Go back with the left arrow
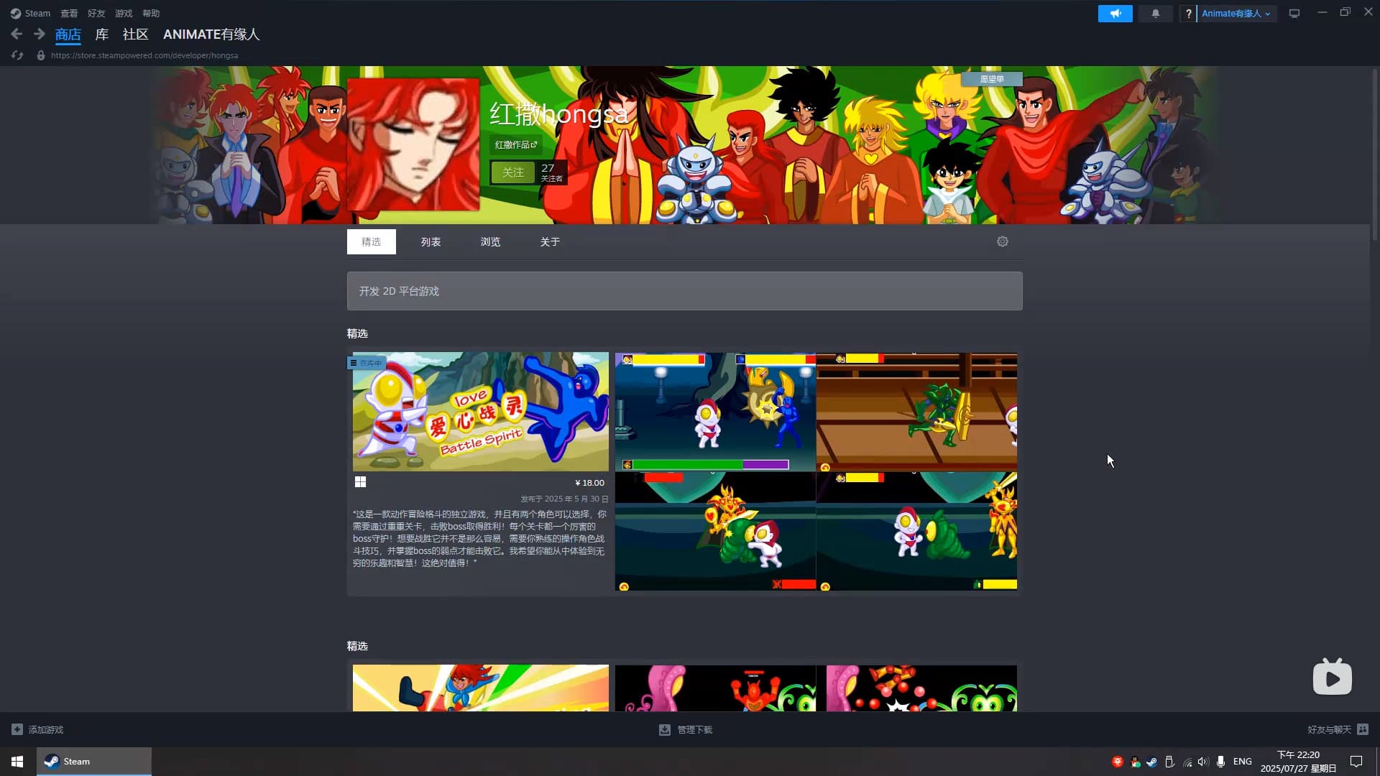This screenshot has width=1380, height=776. [x=17, y=34]
